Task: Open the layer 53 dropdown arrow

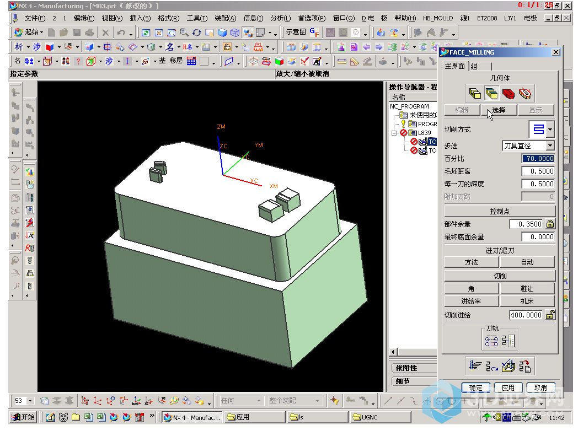Action: (30, 401)
